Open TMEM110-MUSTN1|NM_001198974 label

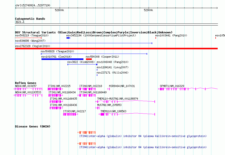pos(118,99)
